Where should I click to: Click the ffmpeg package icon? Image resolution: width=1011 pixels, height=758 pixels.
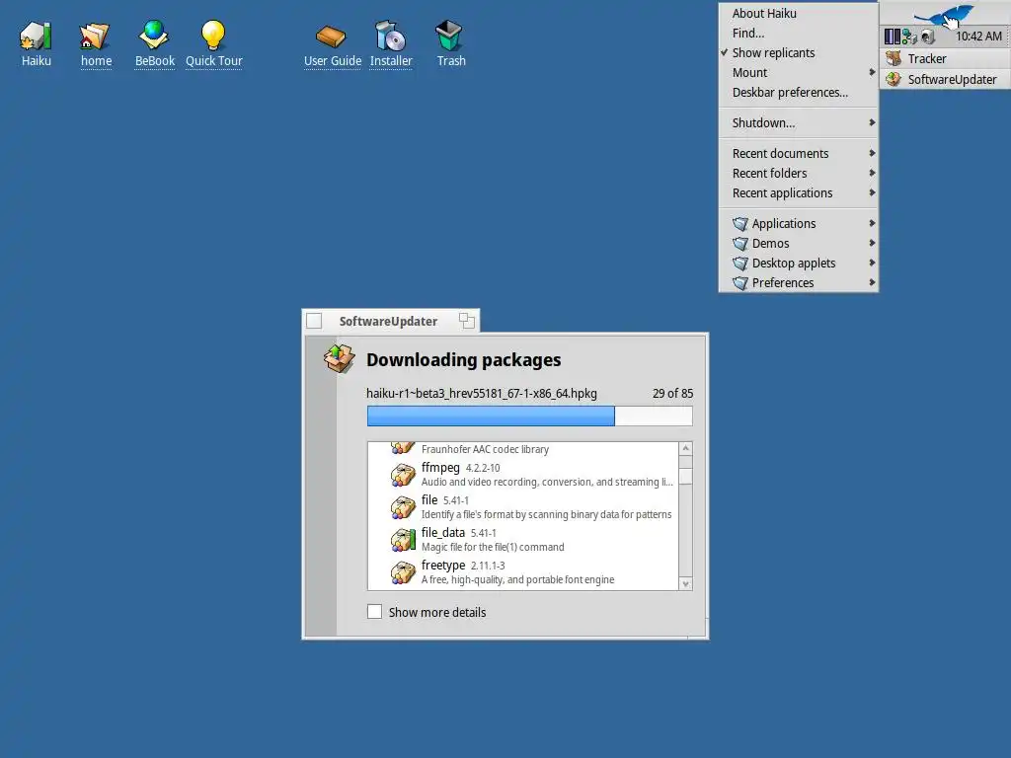(x=403, y=475)
